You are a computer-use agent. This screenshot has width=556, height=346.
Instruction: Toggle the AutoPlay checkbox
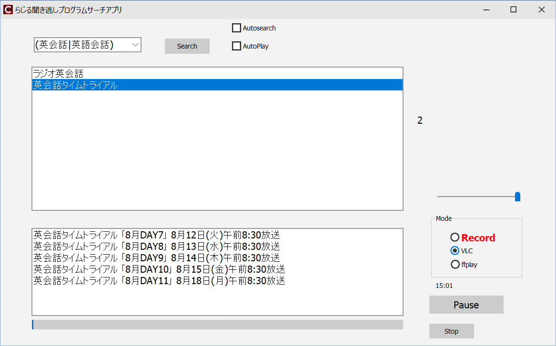click(x=236, y=46)
